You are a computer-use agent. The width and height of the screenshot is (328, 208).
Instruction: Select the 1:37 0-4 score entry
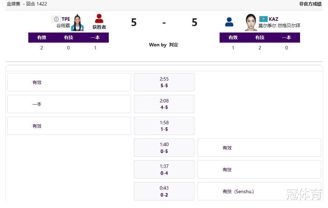(164, 170)
